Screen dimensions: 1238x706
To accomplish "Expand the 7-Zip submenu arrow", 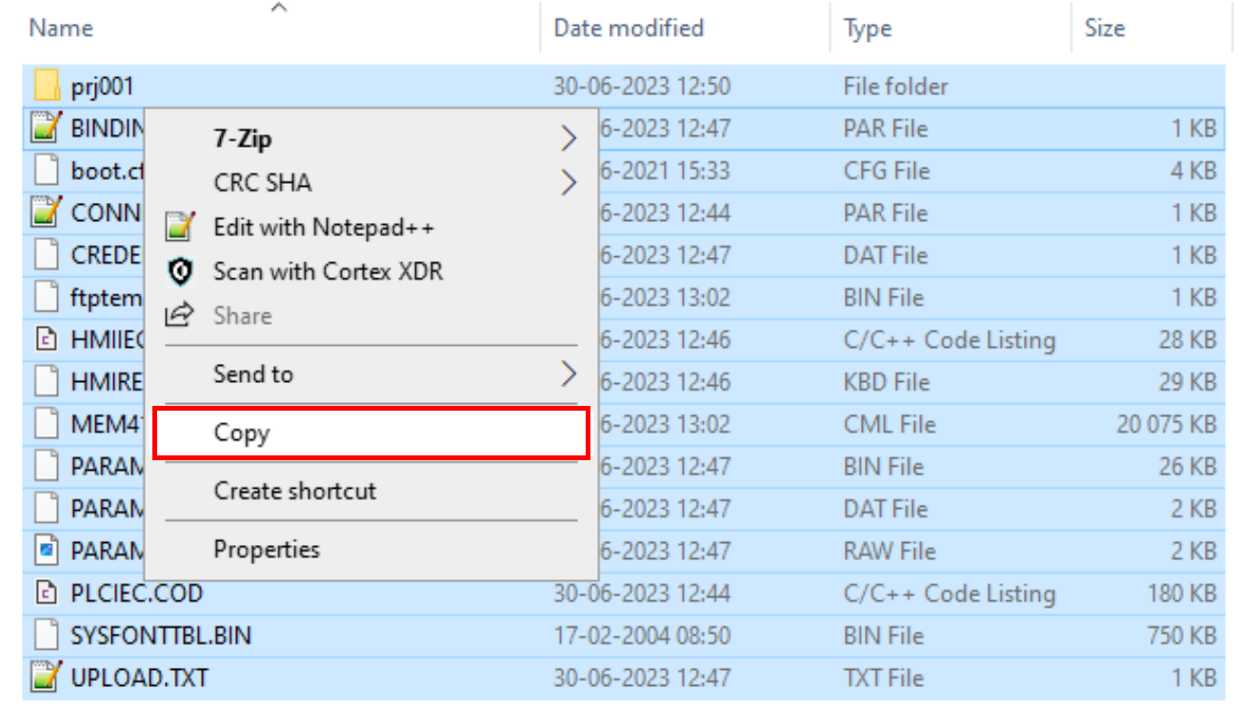I will pyautogui.click(x=569, y=139).
